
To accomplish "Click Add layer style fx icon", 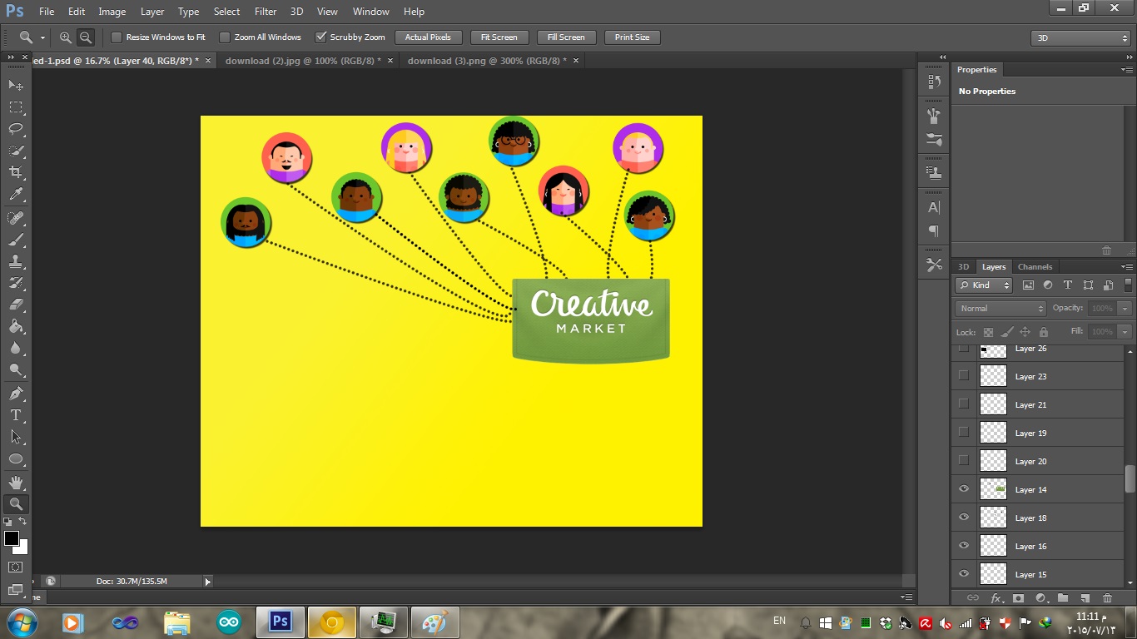I will (996, 597).
